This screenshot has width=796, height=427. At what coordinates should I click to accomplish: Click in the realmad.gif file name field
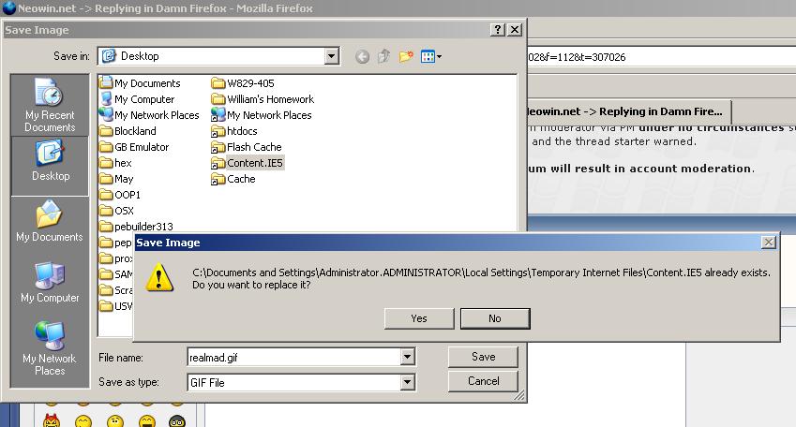click(294, 357)
